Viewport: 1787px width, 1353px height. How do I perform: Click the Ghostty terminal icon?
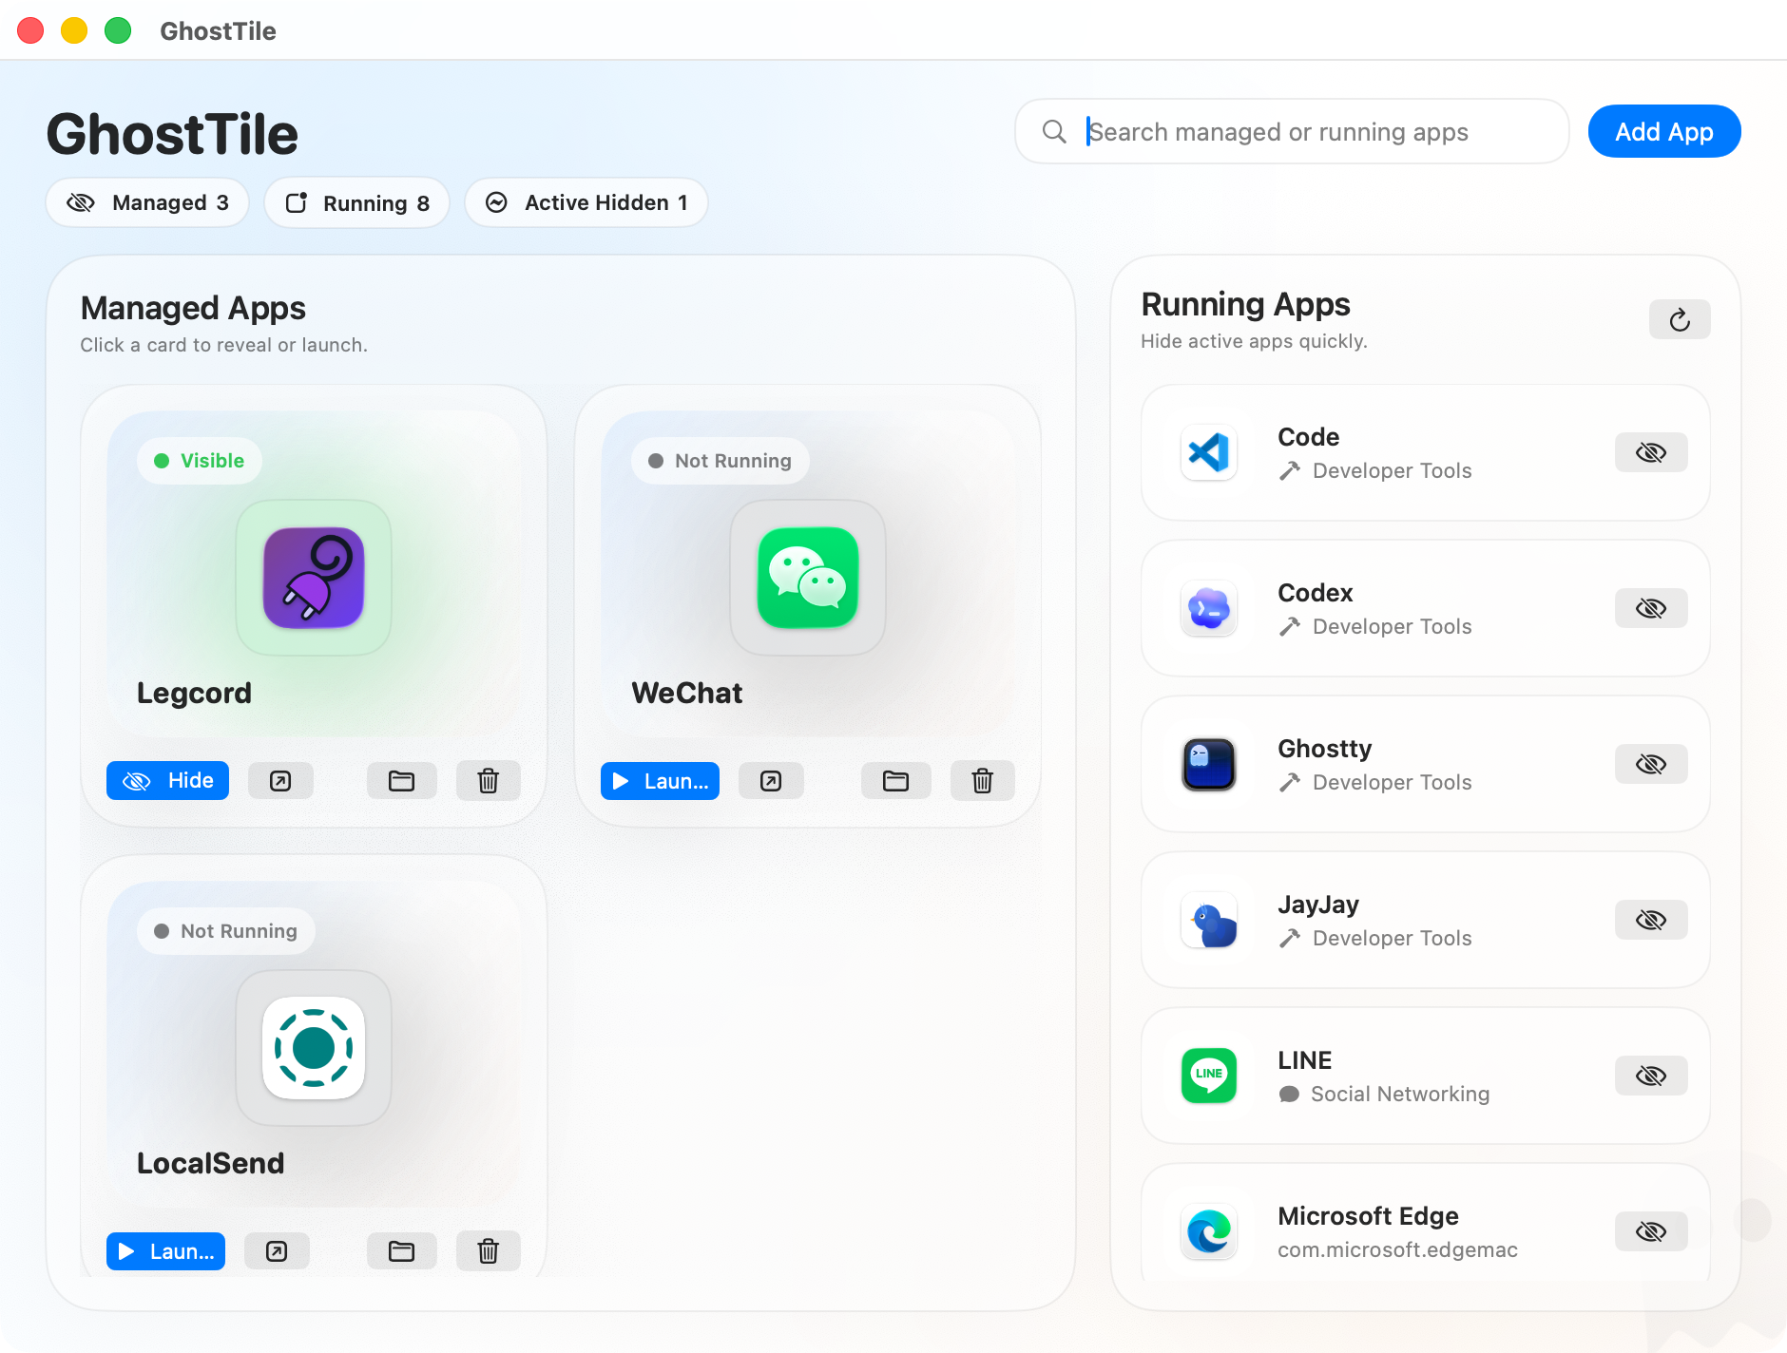pos(1208,764)
